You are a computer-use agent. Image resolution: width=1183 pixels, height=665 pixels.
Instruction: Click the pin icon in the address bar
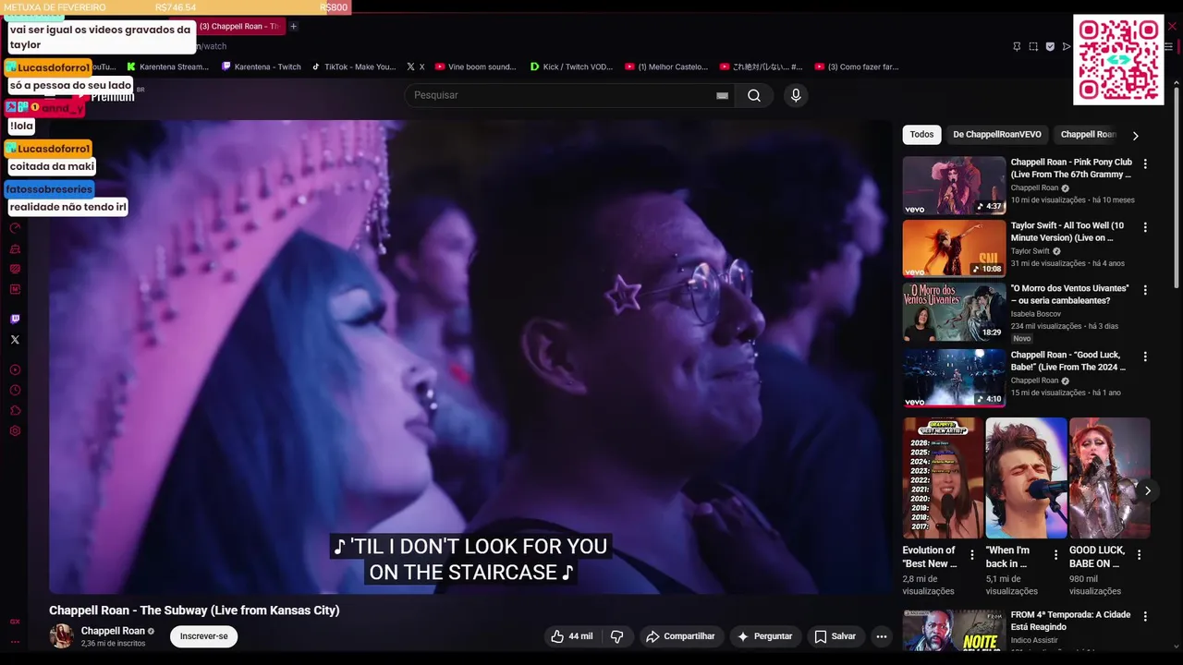click(1017, 46)
